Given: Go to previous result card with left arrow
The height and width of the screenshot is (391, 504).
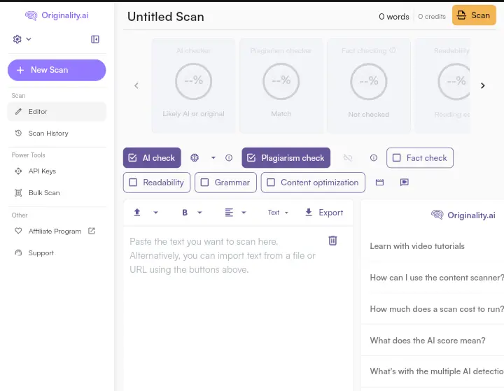Looking at the screenshot, I should tap(136, 85).
